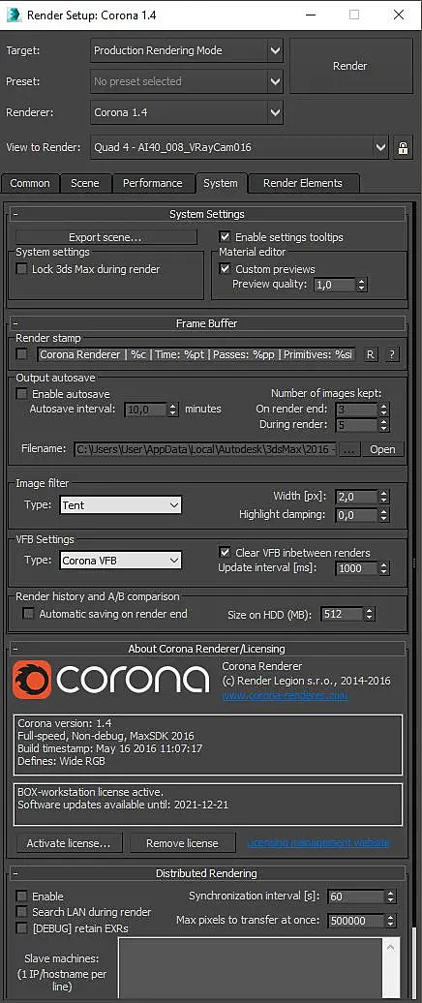Switch to the Scene tab

point(85,183)
